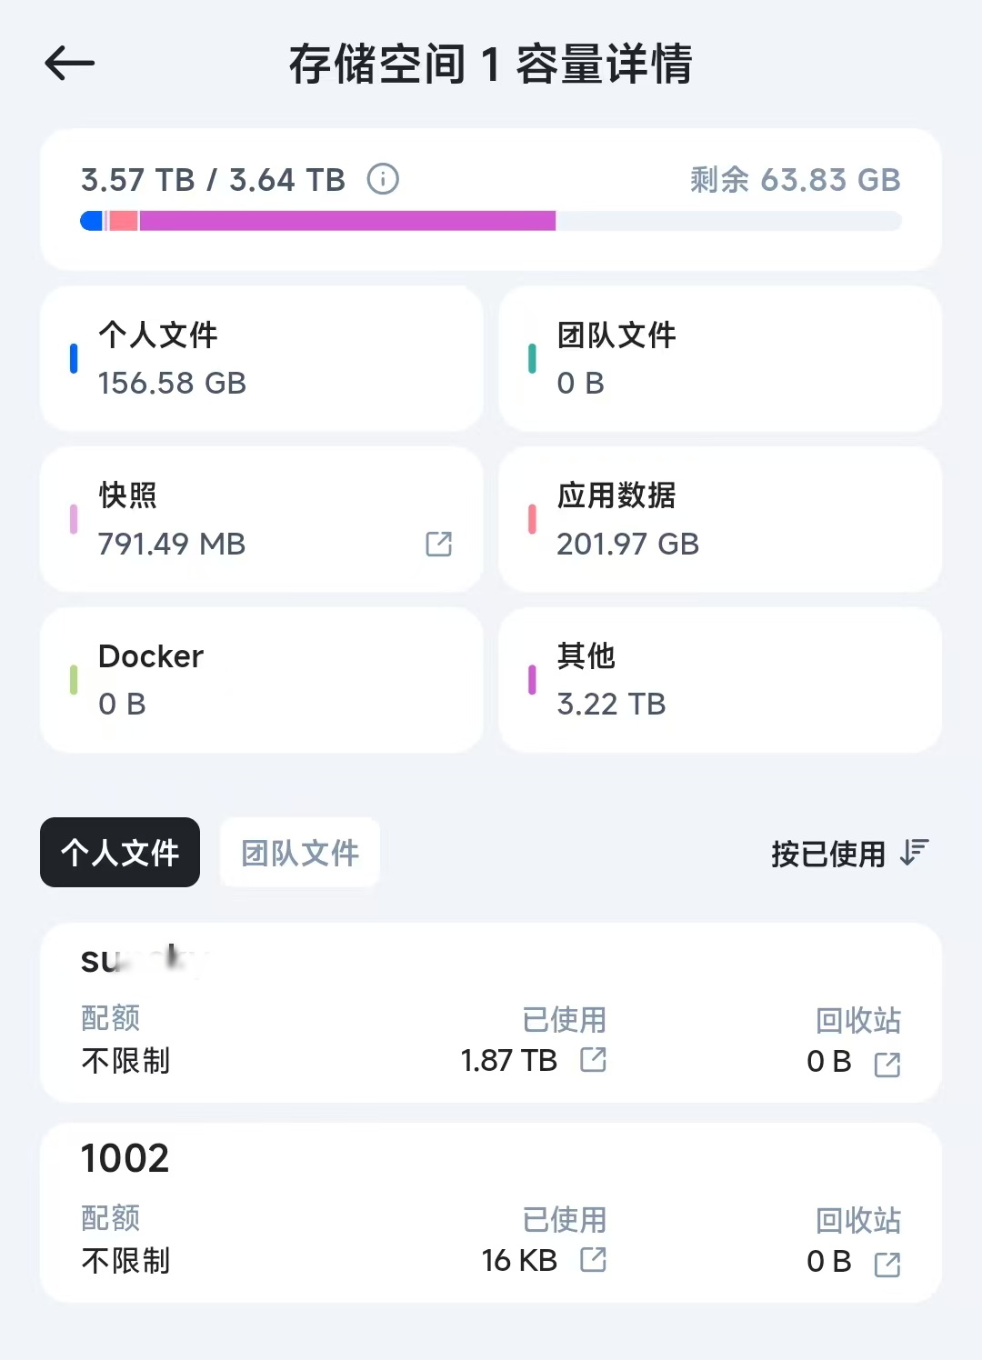Click the blue segment of usage bar

[92, 221]
